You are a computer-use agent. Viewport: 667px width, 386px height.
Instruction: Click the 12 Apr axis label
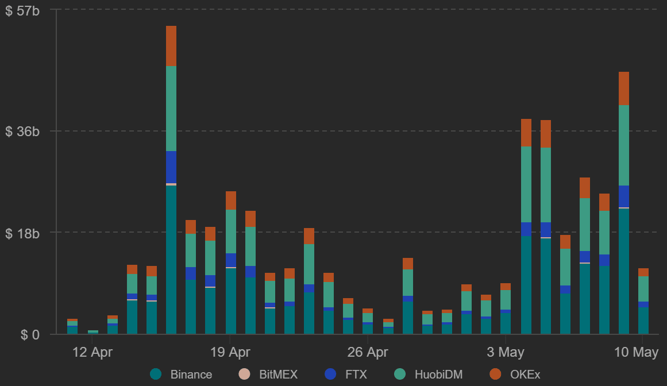click(92, 353)
